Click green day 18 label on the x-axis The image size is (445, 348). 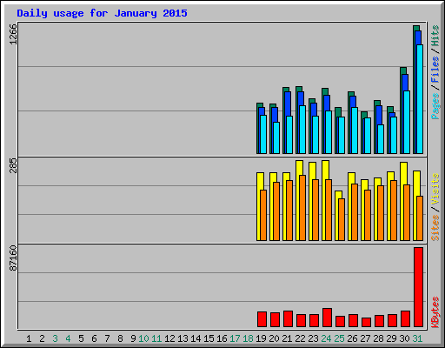(x=248, y=338)
